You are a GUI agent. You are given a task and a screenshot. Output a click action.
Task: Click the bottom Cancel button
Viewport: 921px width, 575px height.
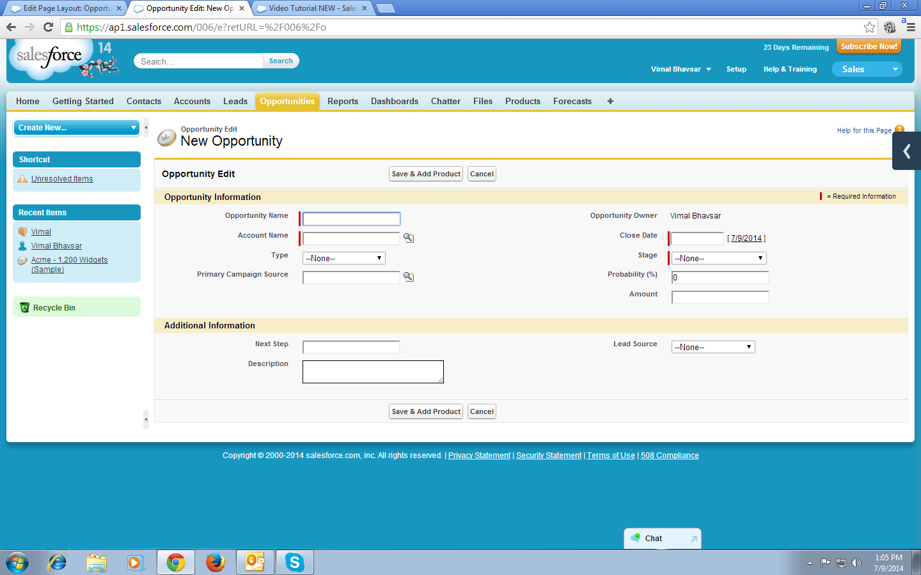(482, 411)
